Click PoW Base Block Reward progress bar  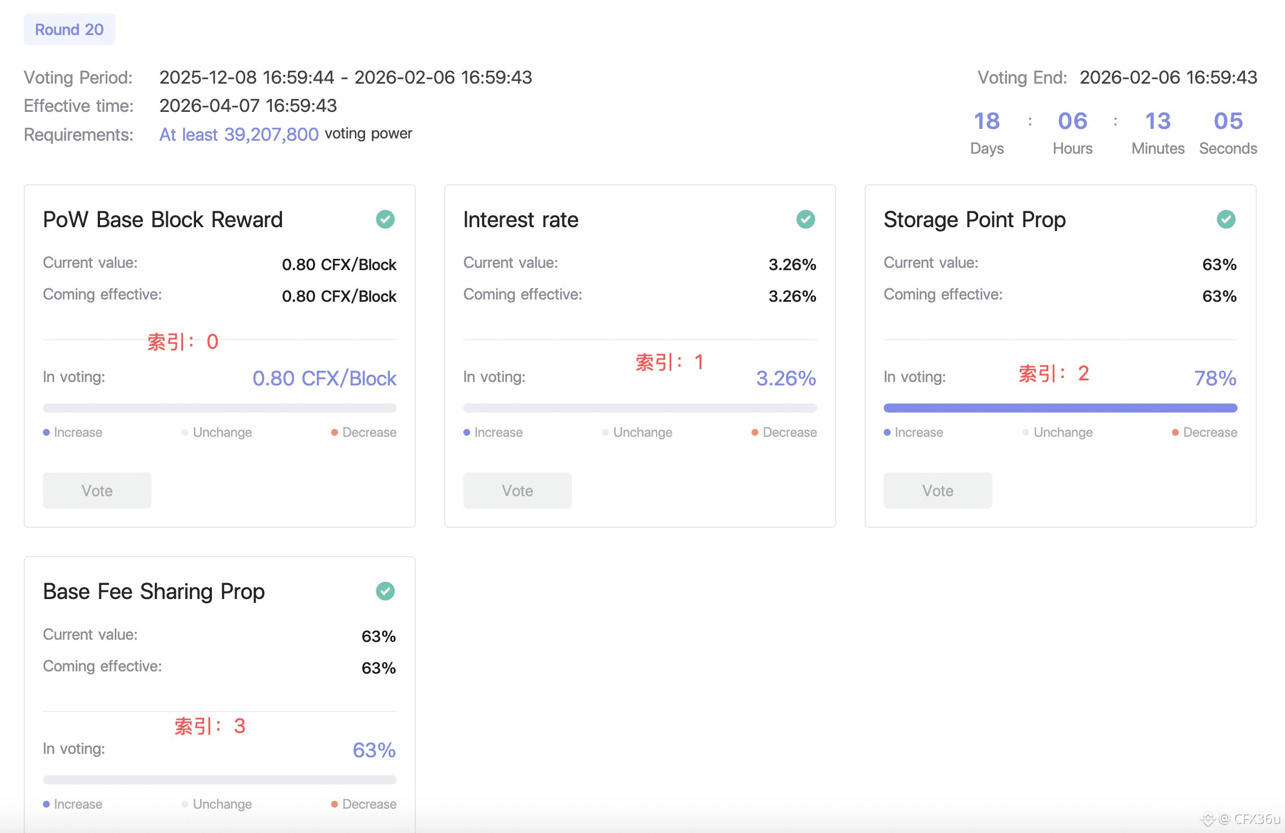219,408
